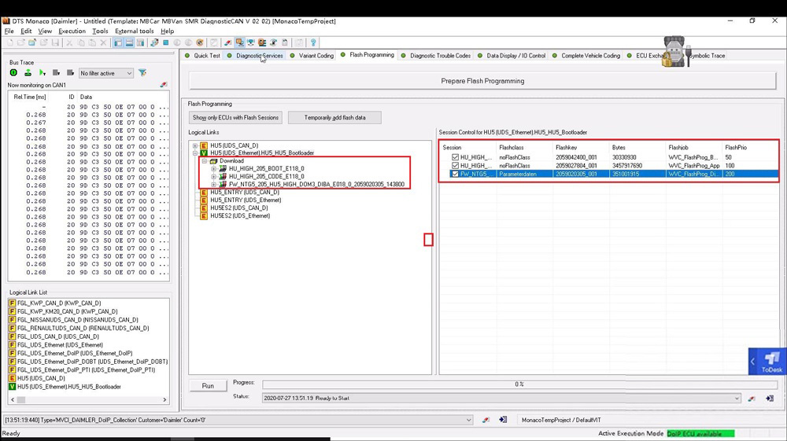Click the export icon at far right of Status
This screenshot has height=441, width=787.
(x=770, y=399)
